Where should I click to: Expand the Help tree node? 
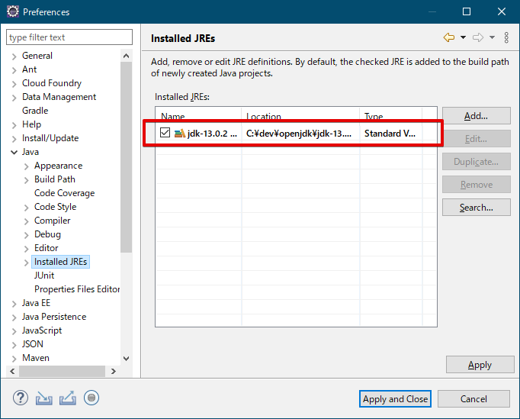14,125
